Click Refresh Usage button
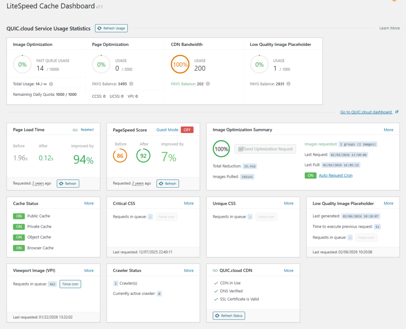The image size is (406, 329). pos(111,29)
